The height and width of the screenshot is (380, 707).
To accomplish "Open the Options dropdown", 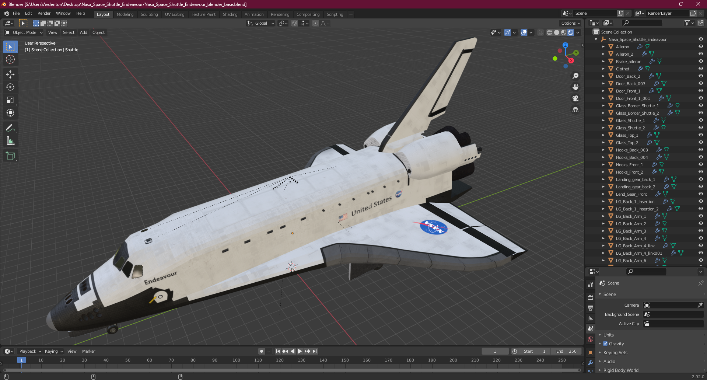I will pyautogui.click(x=570, y=23).
